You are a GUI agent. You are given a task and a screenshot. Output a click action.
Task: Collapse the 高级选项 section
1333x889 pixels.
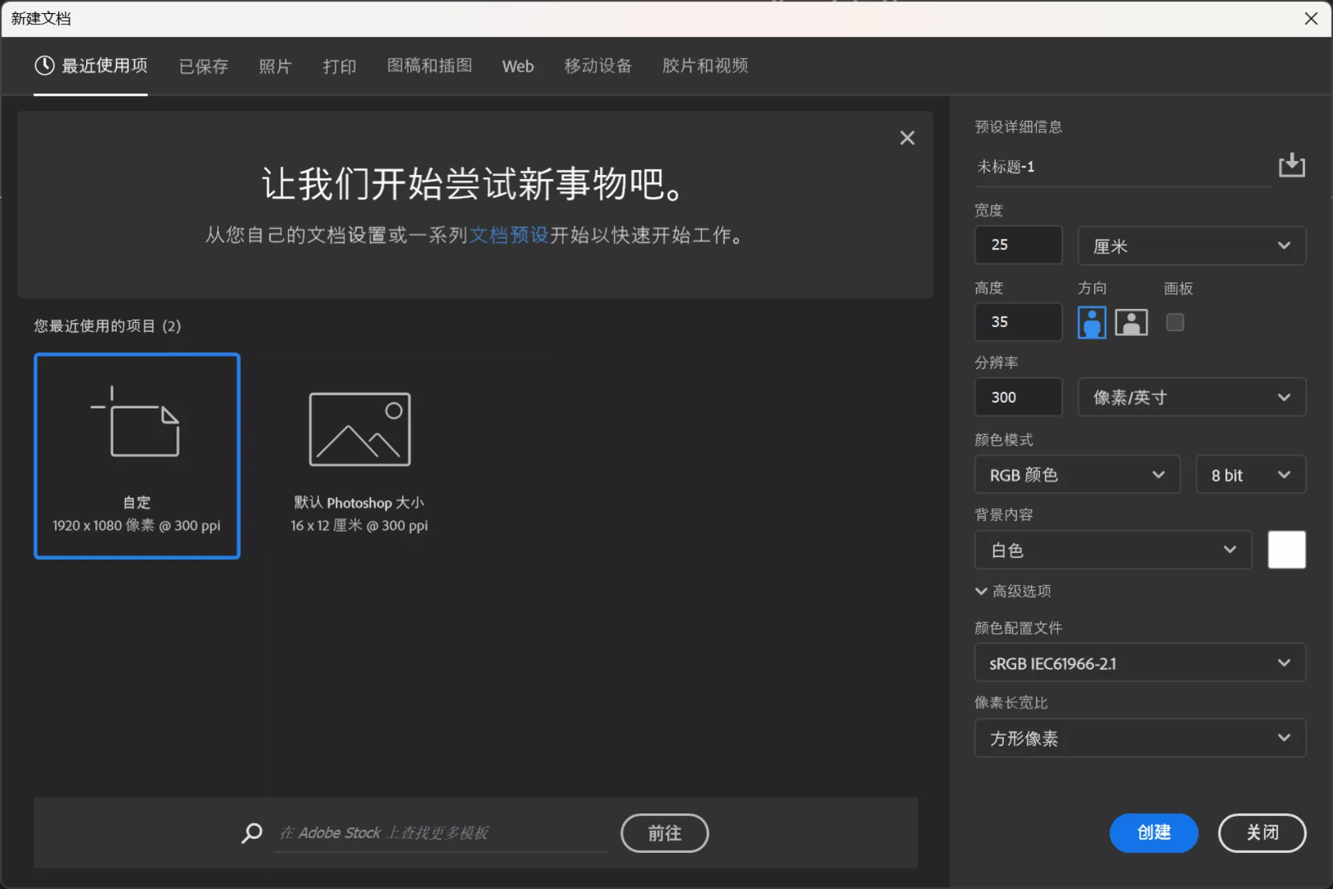pyautogui.click(x=1013, y=591)
